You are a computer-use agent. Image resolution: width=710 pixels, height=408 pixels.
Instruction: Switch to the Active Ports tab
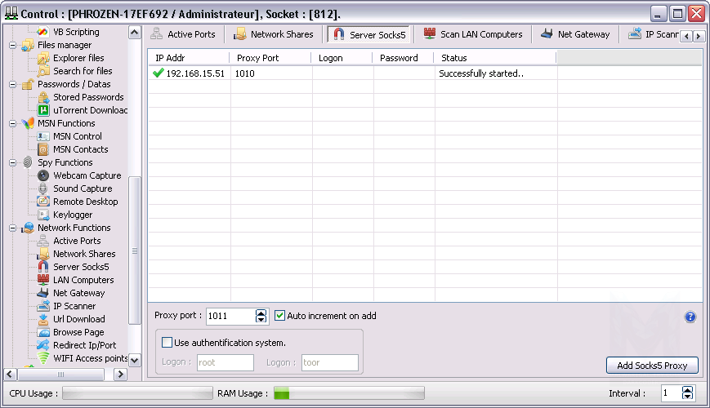[184, 34]
